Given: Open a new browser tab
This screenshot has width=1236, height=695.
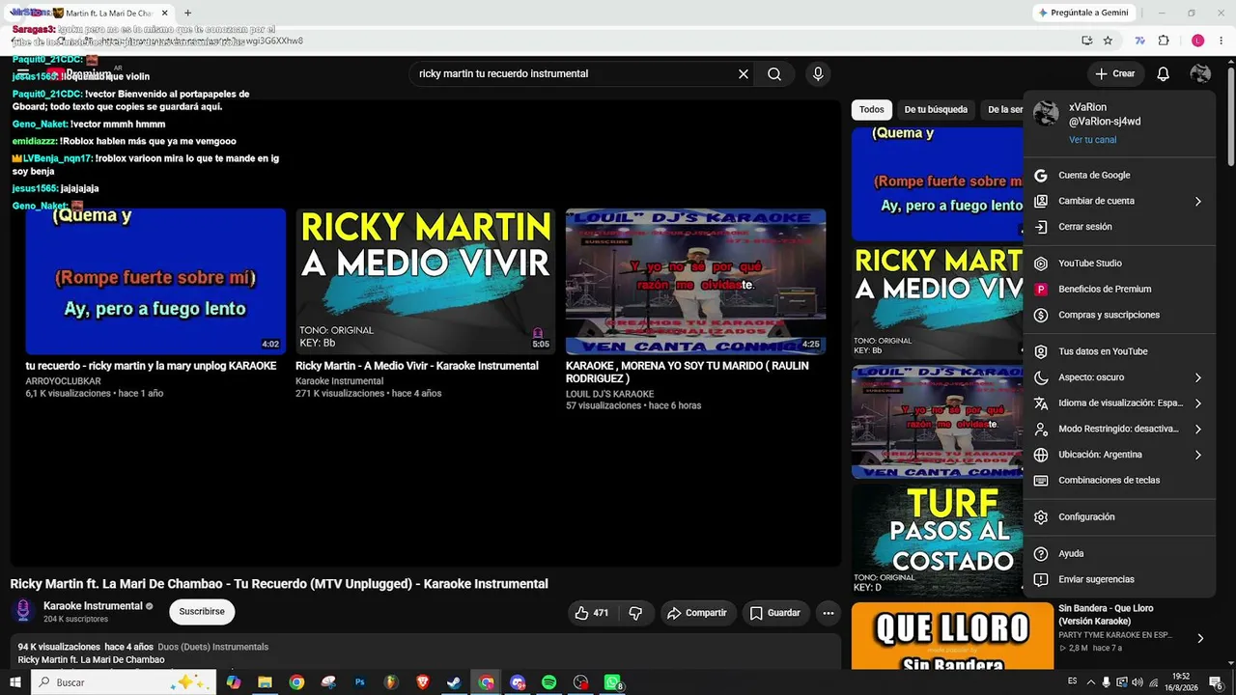Looking at the screenshot, I should click(187, 13).
